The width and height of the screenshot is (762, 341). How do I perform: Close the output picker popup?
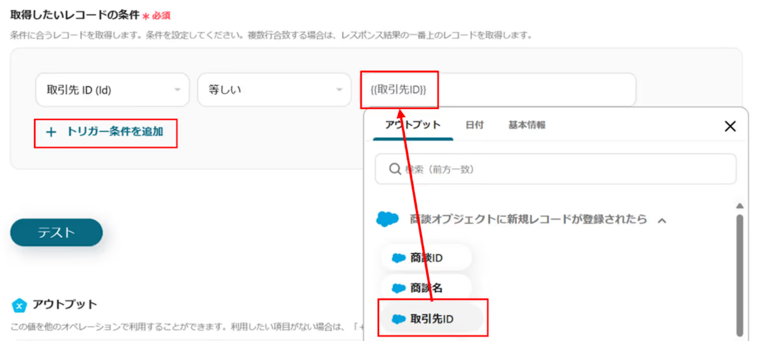pyautogui.click(x=730, y=127)
